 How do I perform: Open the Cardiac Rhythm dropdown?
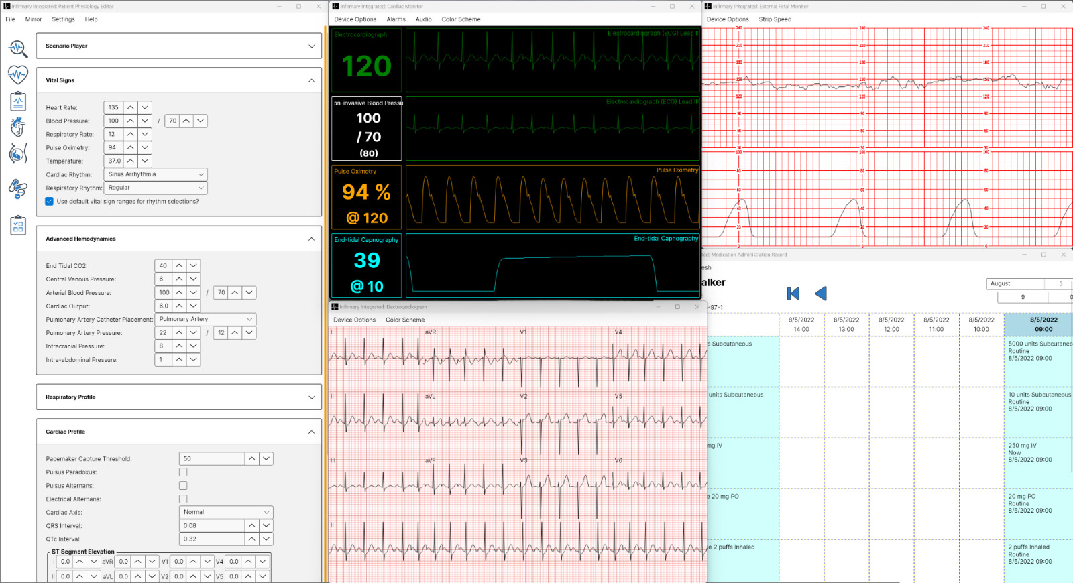click(x=156, y=174)
